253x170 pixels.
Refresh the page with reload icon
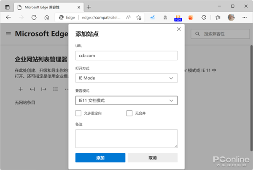click(34, 18)
